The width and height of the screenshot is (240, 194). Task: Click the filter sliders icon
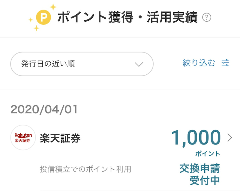click(225, 63)
